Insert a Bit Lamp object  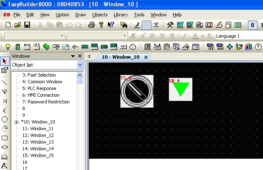click(8, 47)
